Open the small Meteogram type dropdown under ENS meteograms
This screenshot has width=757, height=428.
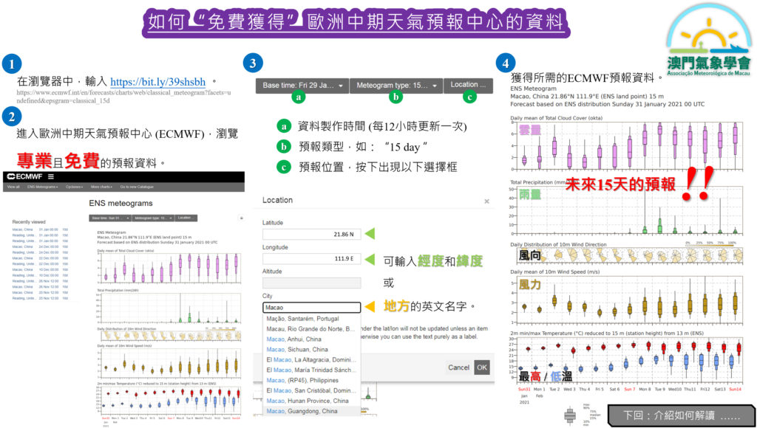153,218
